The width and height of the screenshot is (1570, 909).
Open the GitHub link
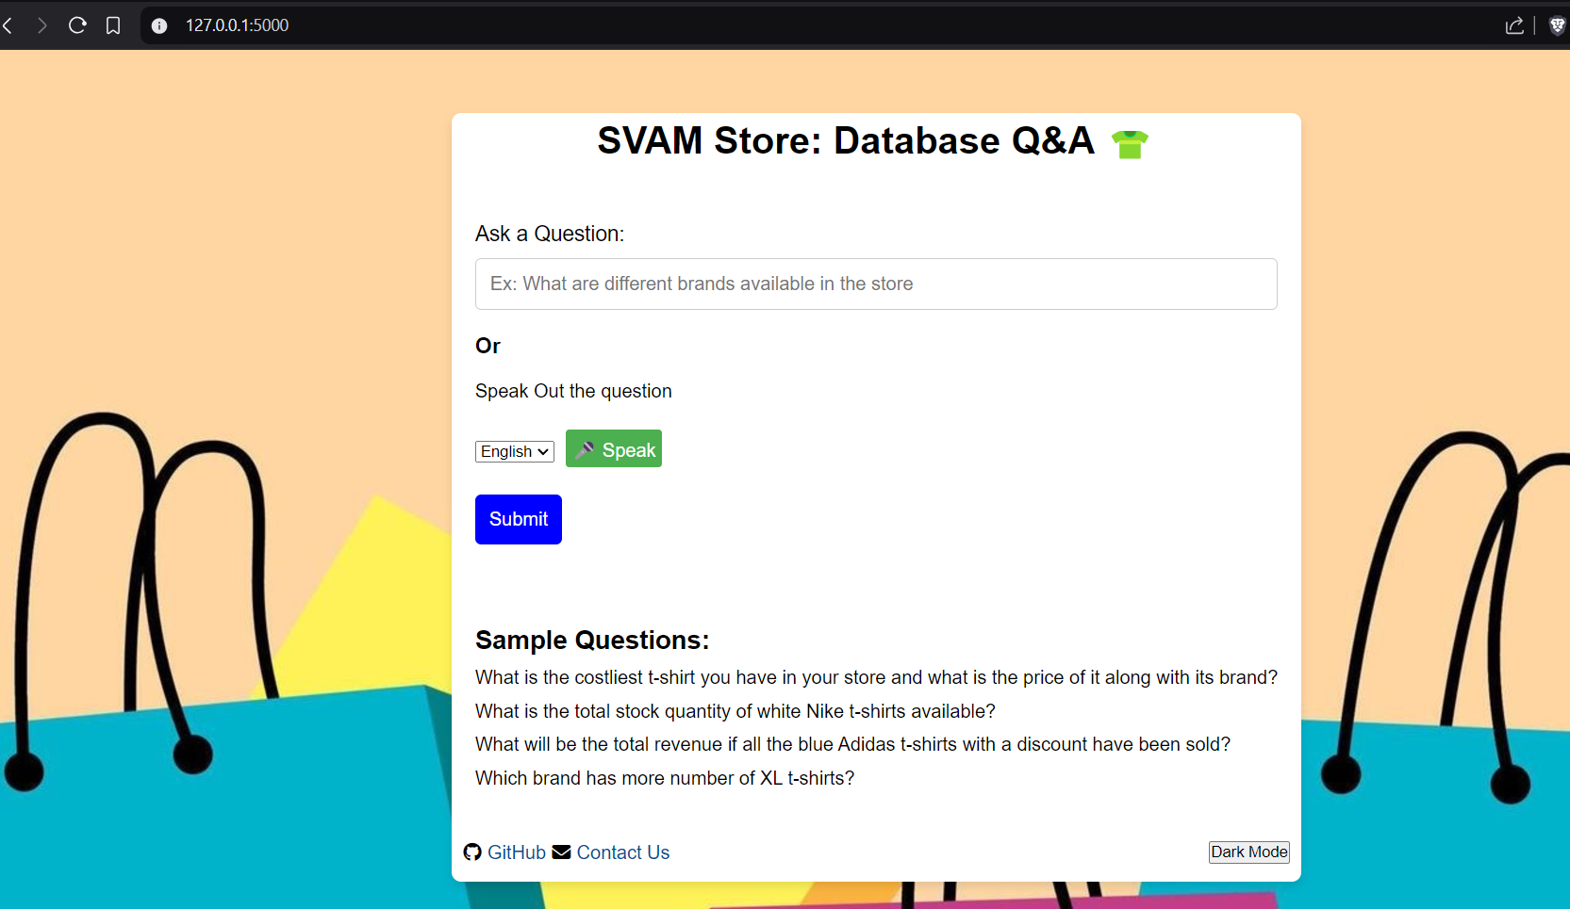click(515, 852)
